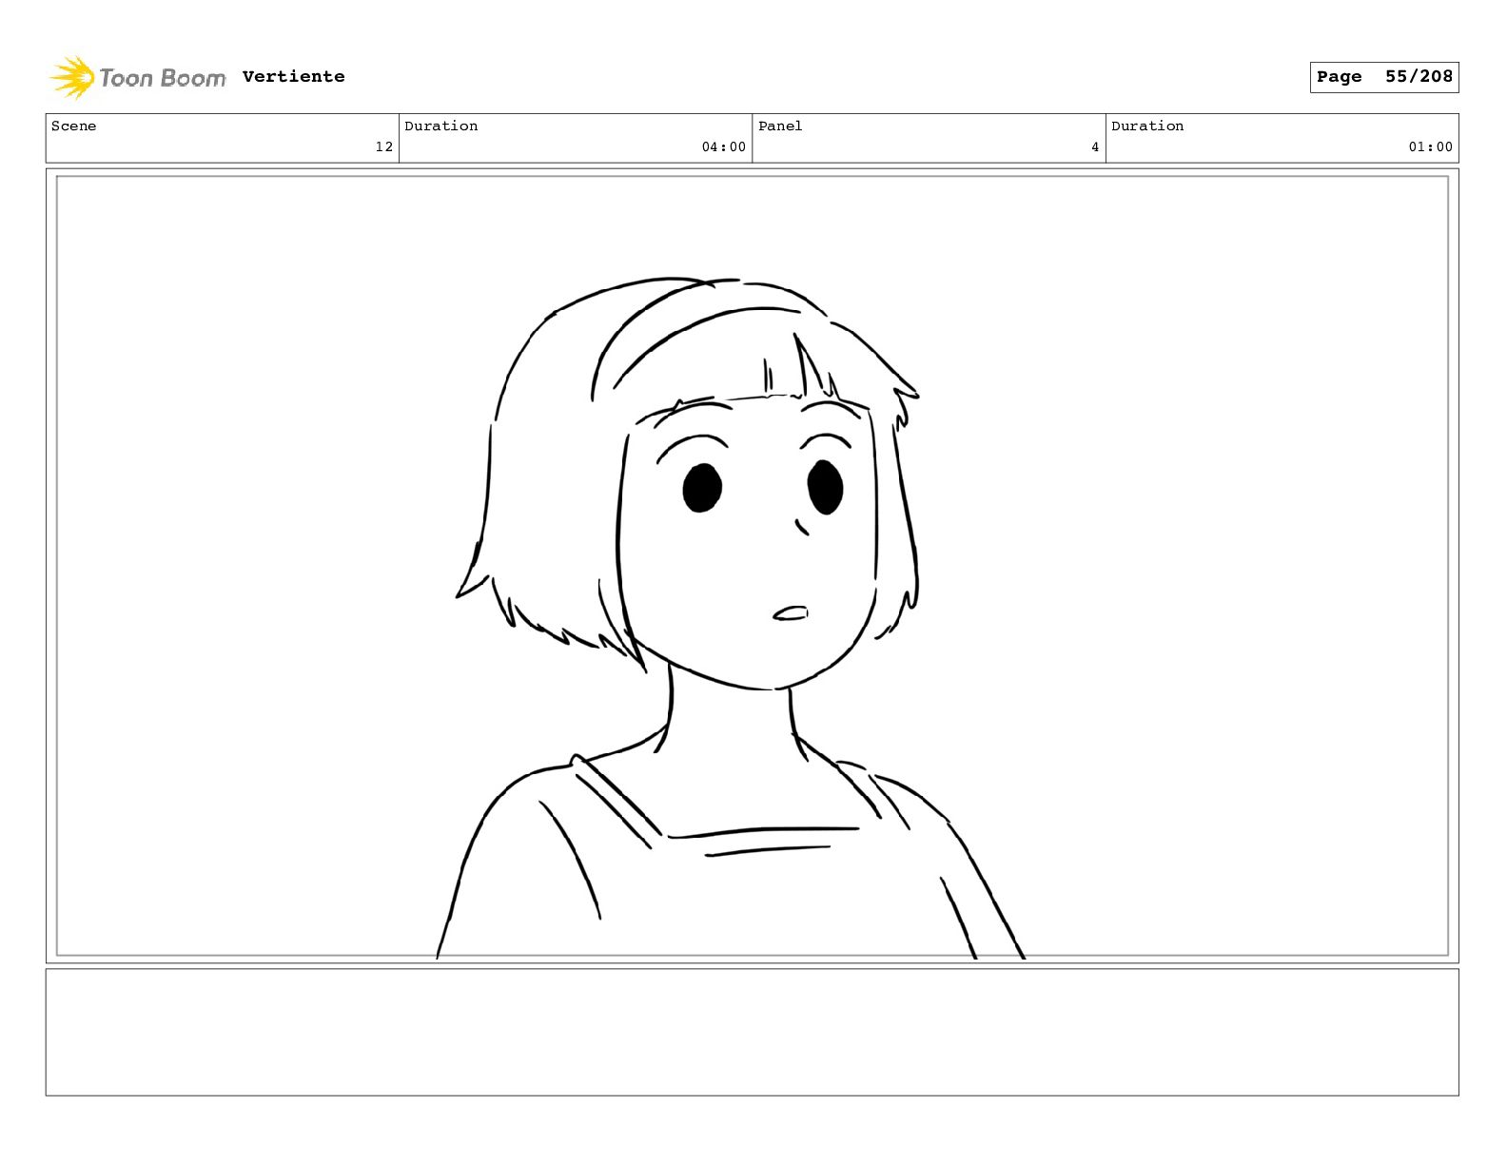
Task: Select the panel number 4
Action: pos(1095,146)
